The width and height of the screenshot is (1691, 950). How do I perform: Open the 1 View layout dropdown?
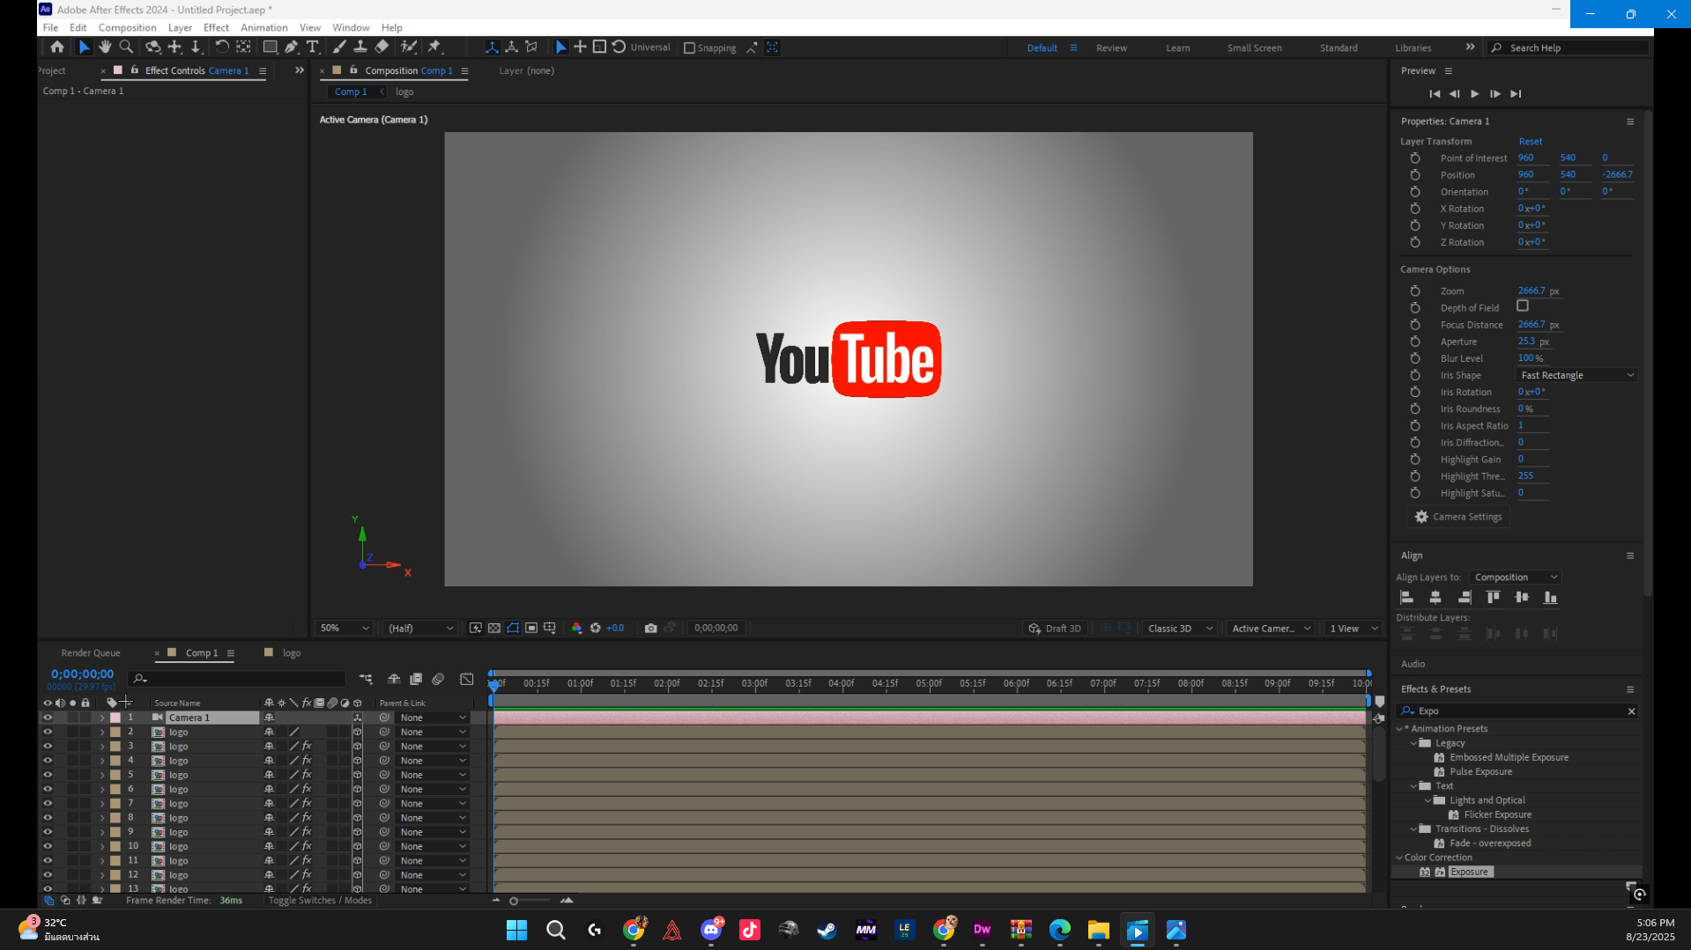tap(1353, 628)
